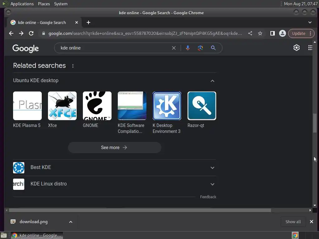This screenshot has height=239, width=319.
Task: Open the Places menu
Action: 44,4
